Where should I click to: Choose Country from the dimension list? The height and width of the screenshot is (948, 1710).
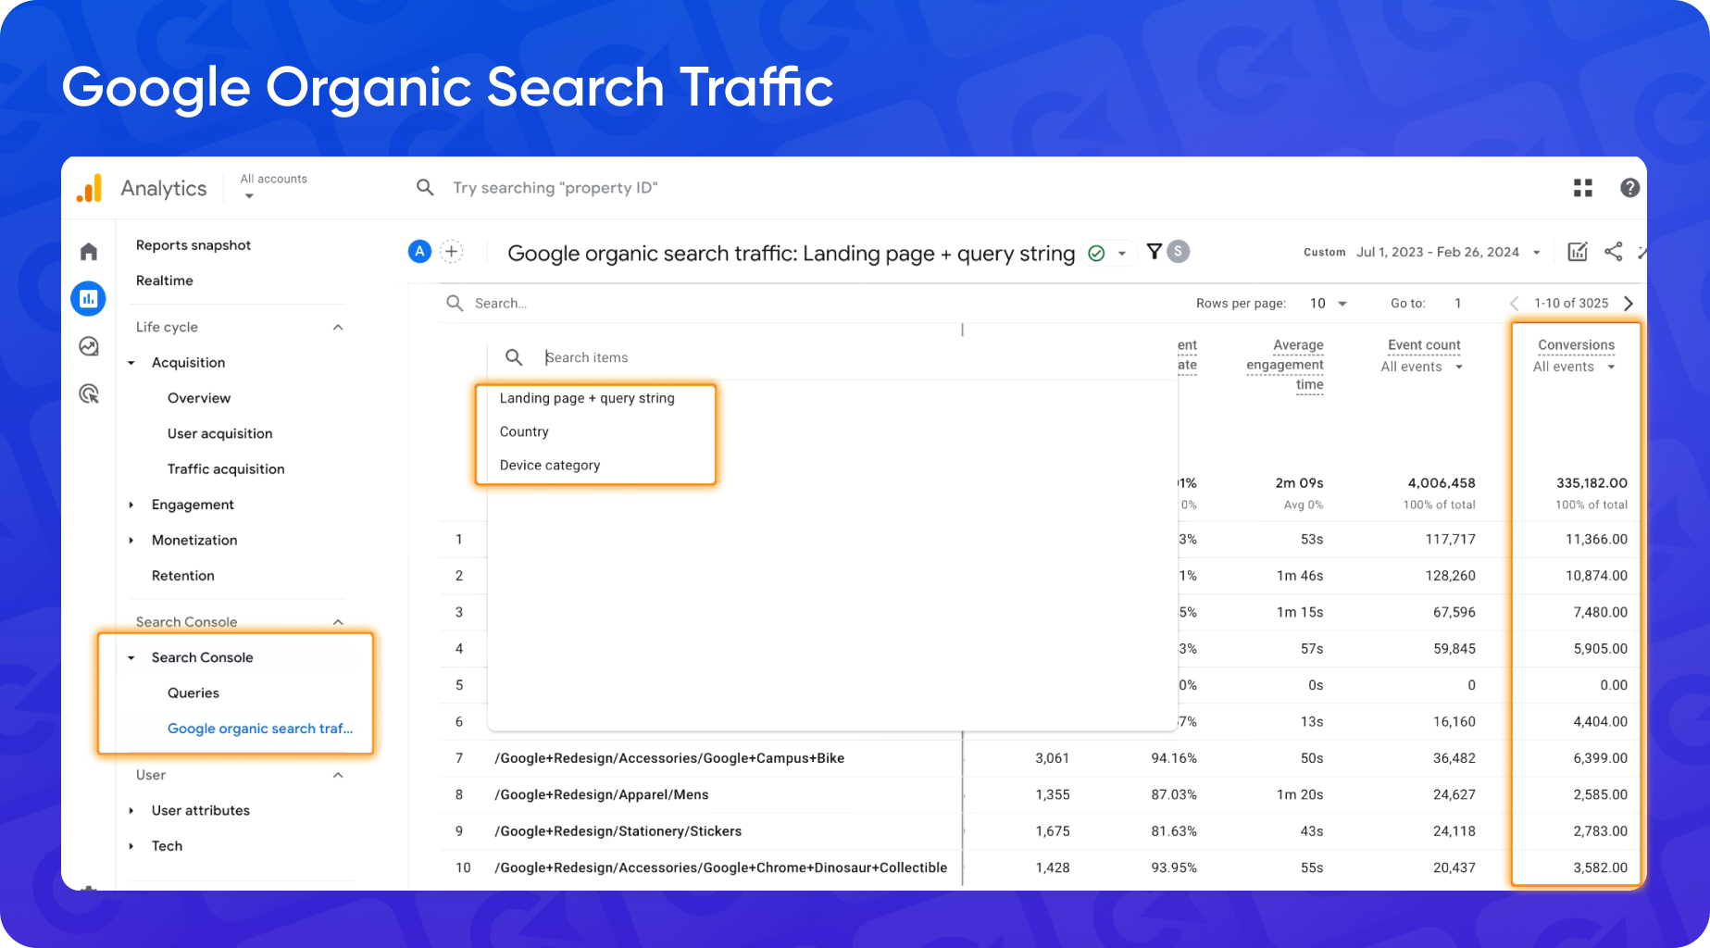tap(524, 431)
